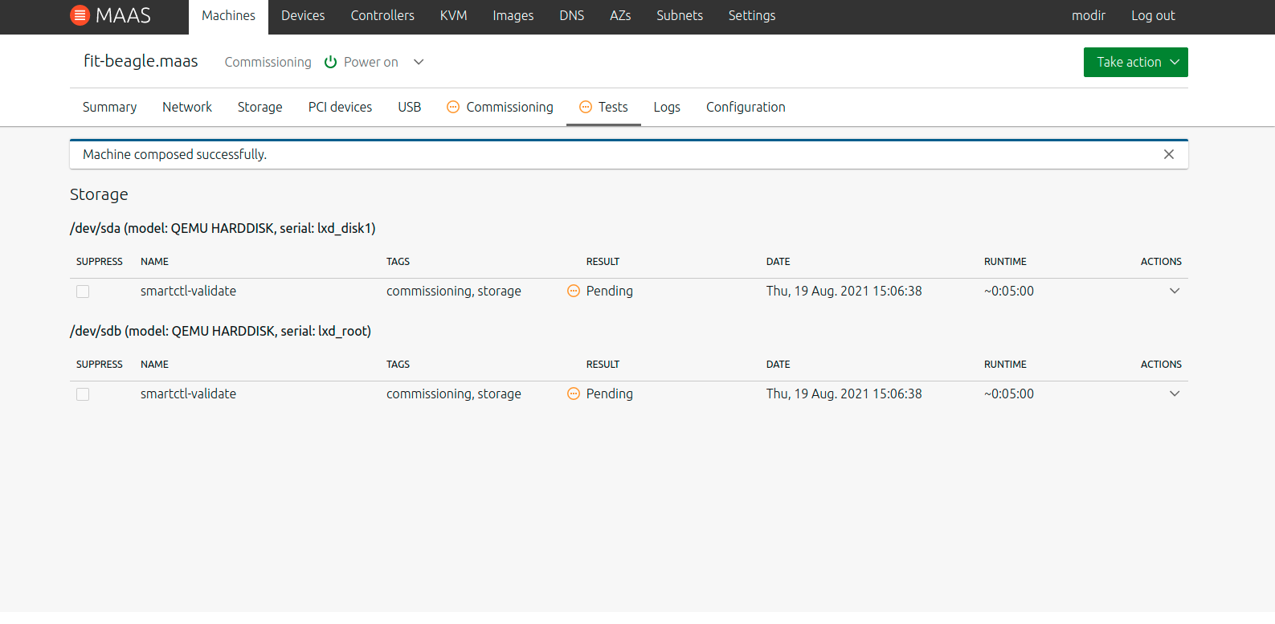Click pending icon on Tests tab
The height and width of the screenshot is (624, 1275).
point(586,107)
